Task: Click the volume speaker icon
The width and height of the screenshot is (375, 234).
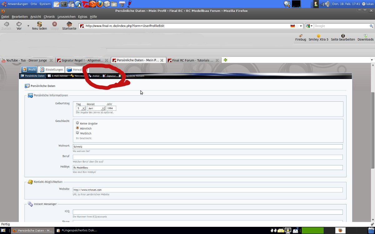Action: pos(327,4)
